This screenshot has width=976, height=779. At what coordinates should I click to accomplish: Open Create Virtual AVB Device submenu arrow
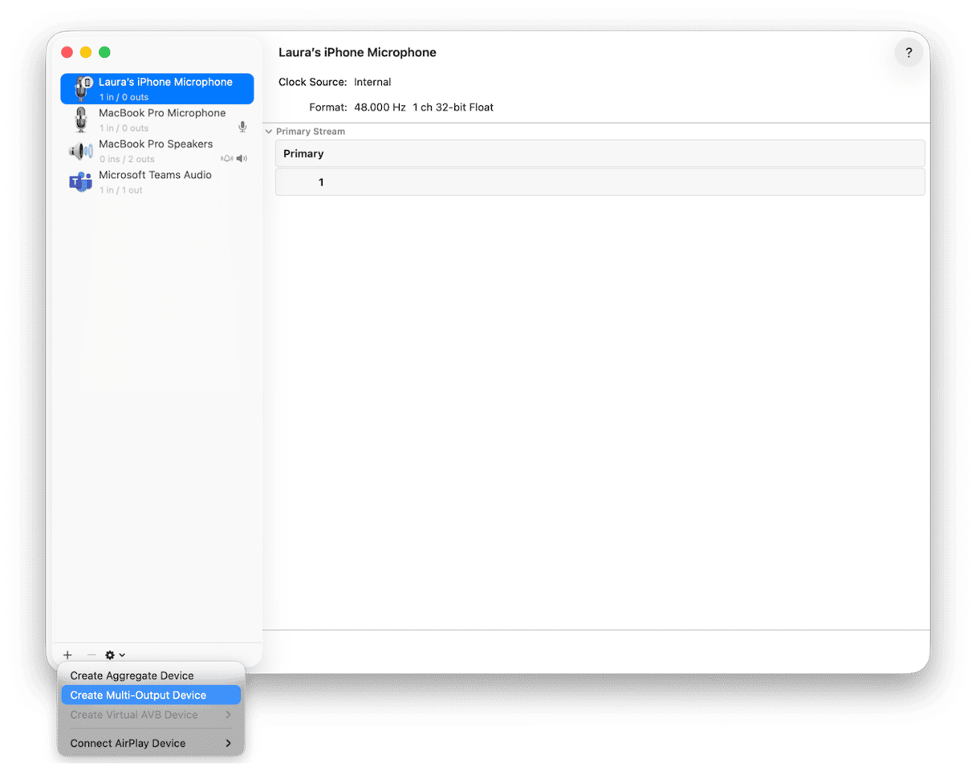coord(228,715)
